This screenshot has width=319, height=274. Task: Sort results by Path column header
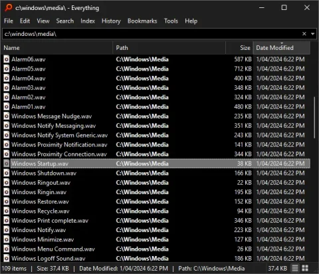click(169, 48)
